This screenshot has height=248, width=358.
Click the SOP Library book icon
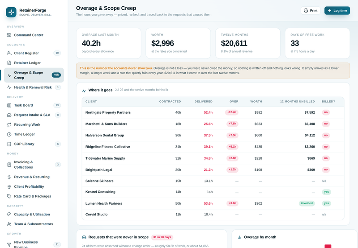click(9, 144)
